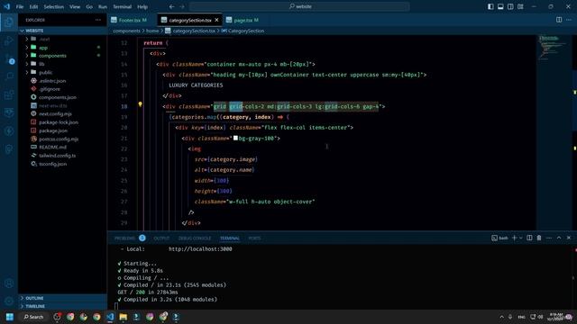Open the http://localhost:3000 link in terminal

[x=200, y=248]
